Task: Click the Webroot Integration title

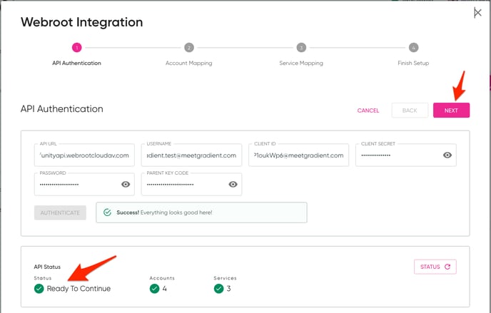Action: (82, 22)
